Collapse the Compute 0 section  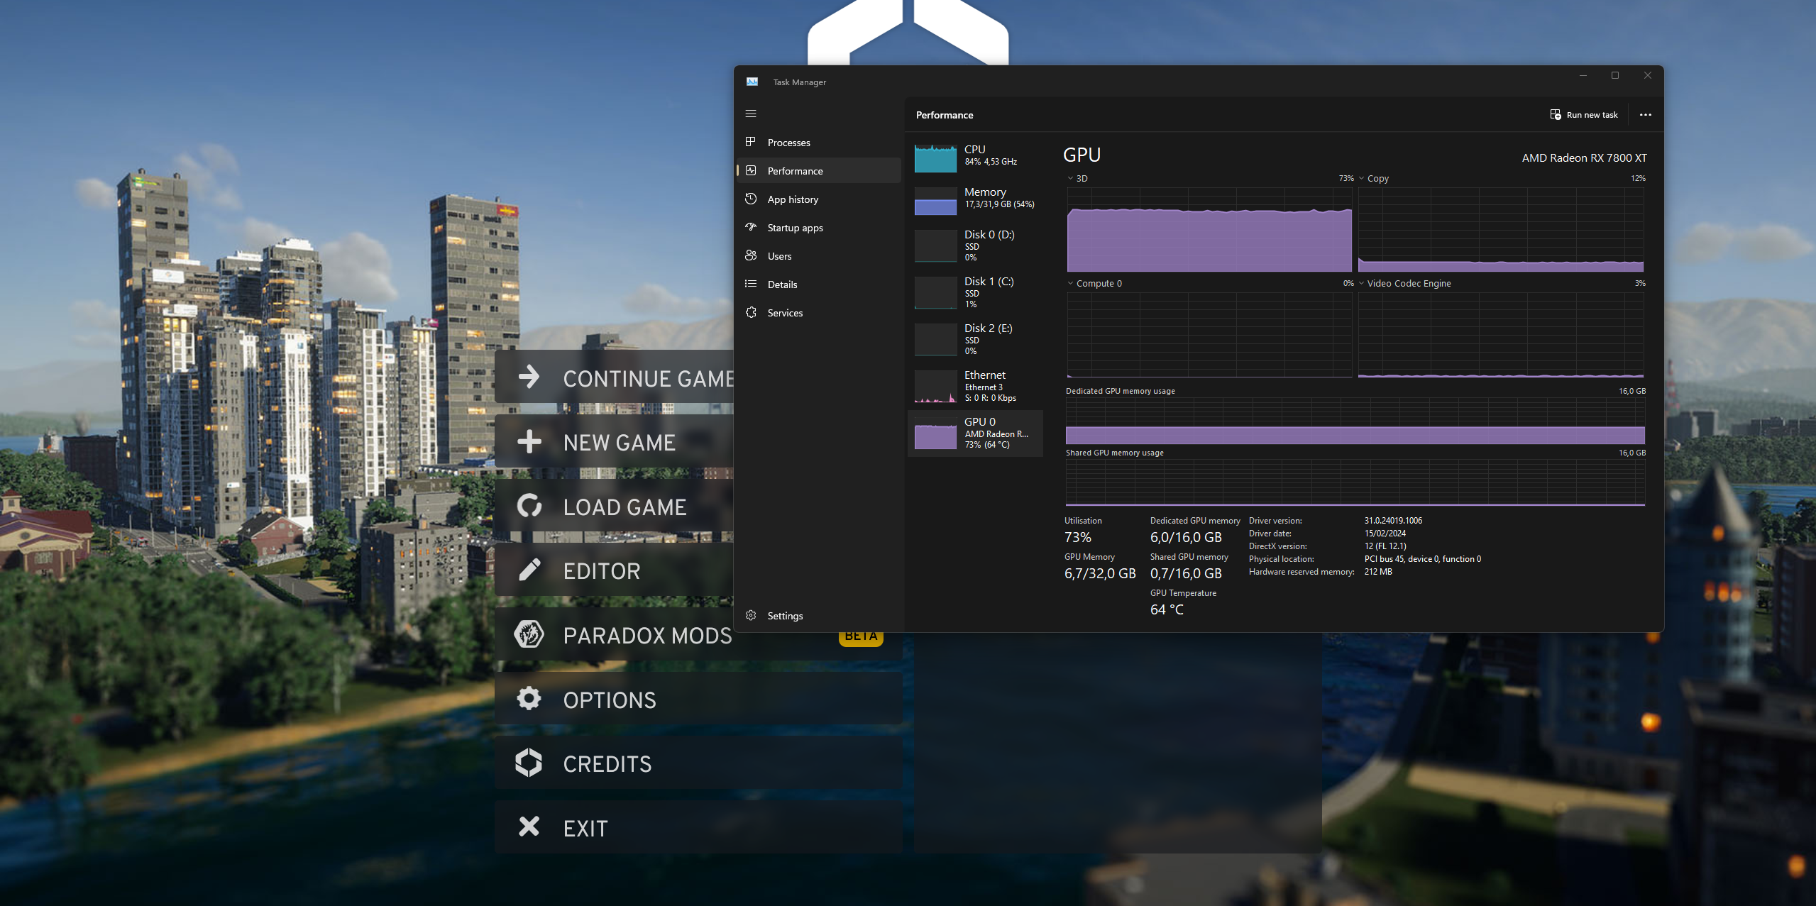pos(1069,282)
